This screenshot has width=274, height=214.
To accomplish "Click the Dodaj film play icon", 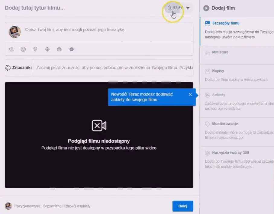I will (206, 8).
